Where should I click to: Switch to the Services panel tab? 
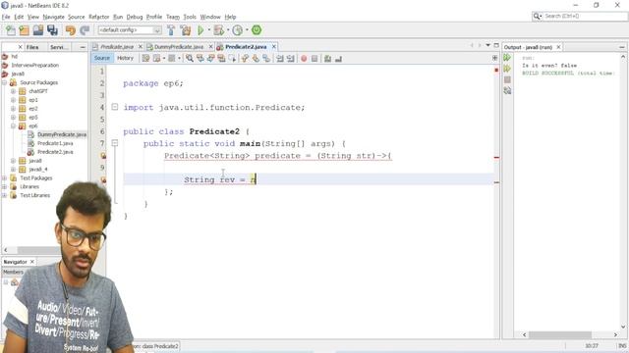pyautogui.click(x=59, y=47)
